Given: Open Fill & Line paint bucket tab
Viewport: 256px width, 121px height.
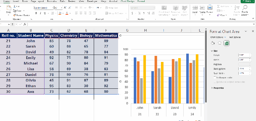Looking at the screenshot, I should tap(212, 43).
